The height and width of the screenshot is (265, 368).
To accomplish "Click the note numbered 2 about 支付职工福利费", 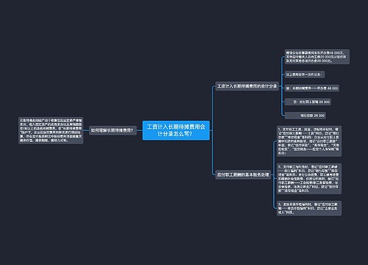I will (x=309, y=179).
